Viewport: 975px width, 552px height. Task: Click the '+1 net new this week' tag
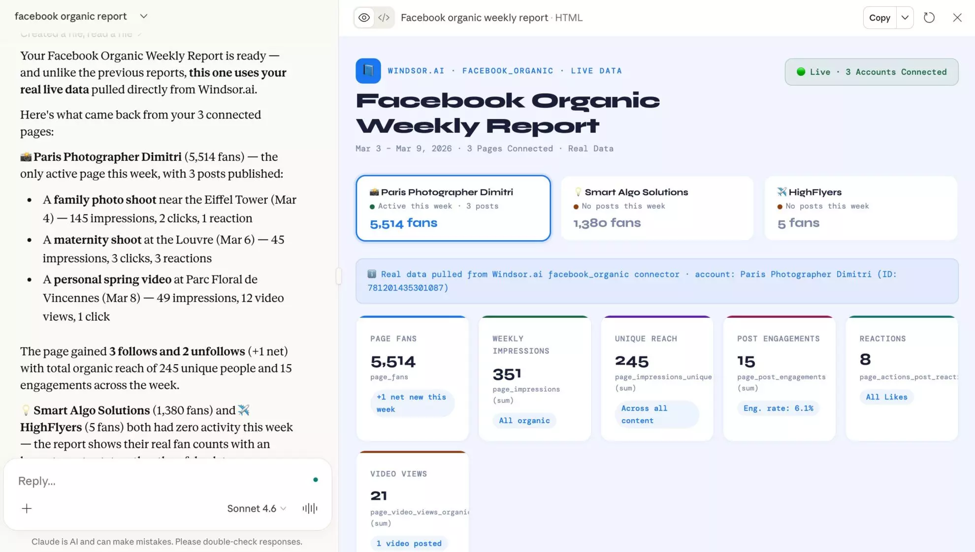(x=412, y=403)
